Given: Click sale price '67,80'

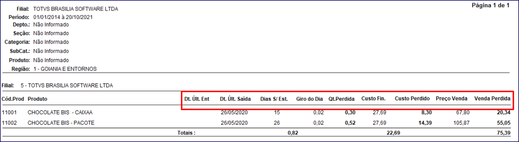Looking at the screenshot, I should coord(463,112).
